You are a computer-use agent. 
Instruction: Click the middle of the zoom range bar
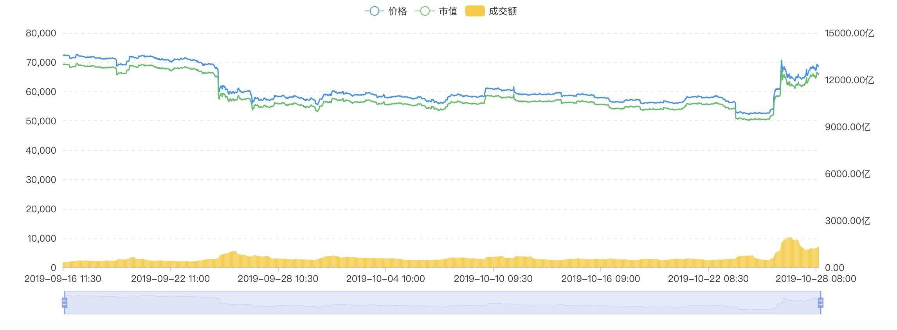[x=442, y=303]
